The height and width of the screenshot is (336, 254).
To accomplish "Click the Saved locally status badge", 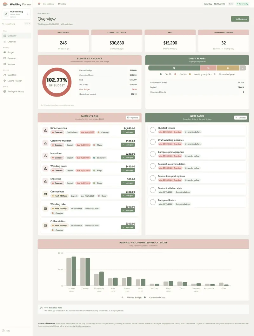I will (x=243, y=4).
